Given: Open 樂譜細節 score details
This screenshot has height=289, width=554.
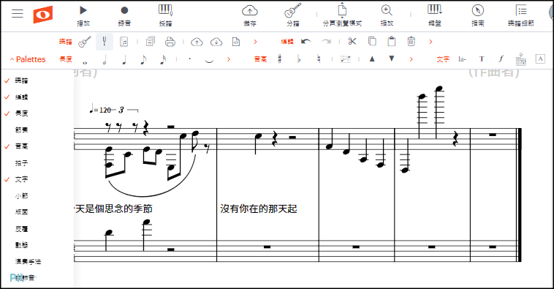Looking at the screenshot, I should click(521, 15).
